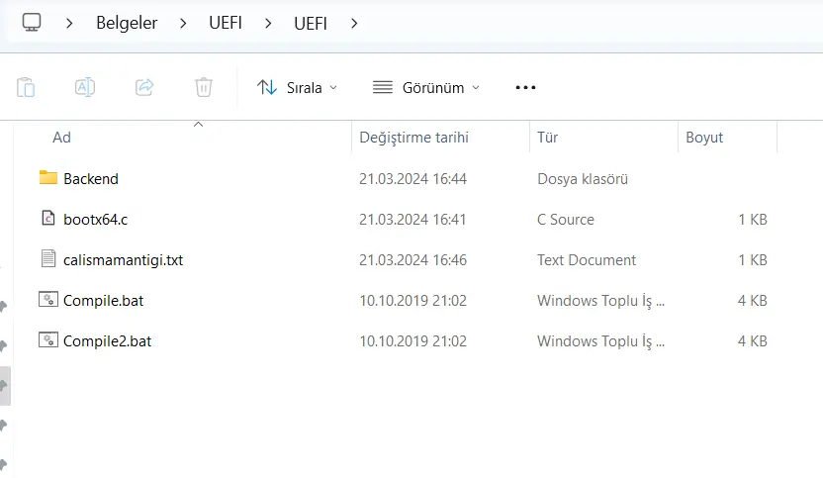Click the Text Document type cell

[587, 260]
